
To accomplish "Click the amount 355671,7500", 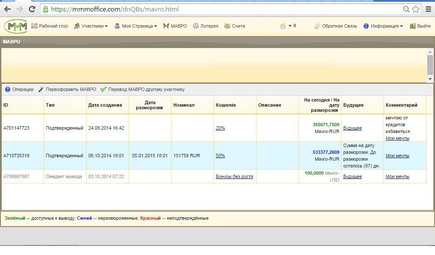I will pyautogui.click(x=326, y=125).
